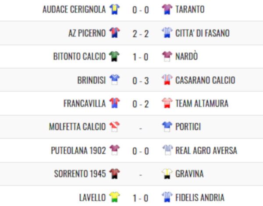263x206 pixels.
Task: Open the Brindisi team page
Action: pos(92,80)
